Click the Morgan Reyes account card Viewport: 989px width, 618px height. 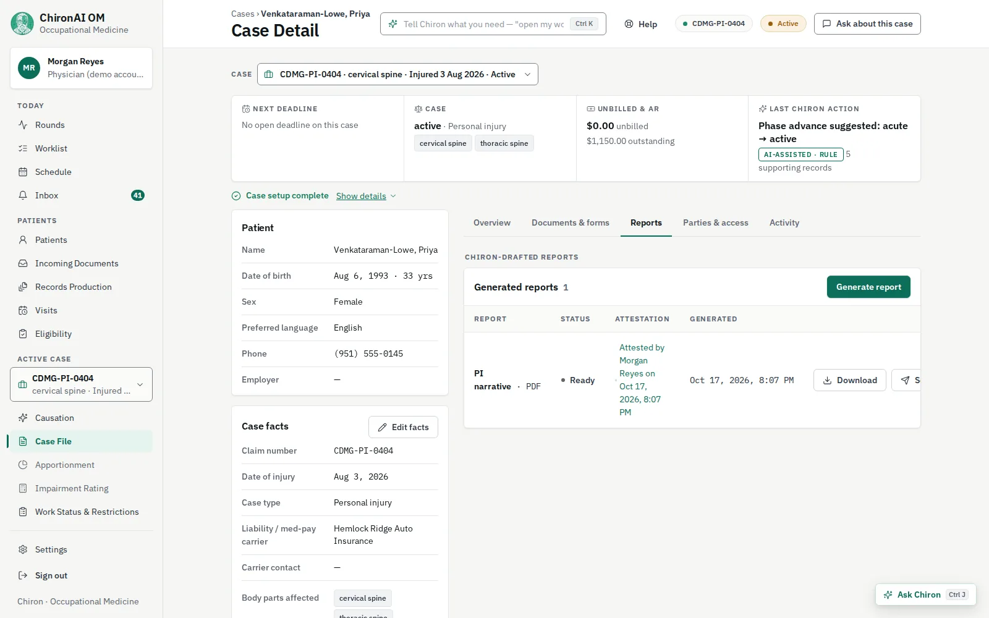click(x=81, y=68)
